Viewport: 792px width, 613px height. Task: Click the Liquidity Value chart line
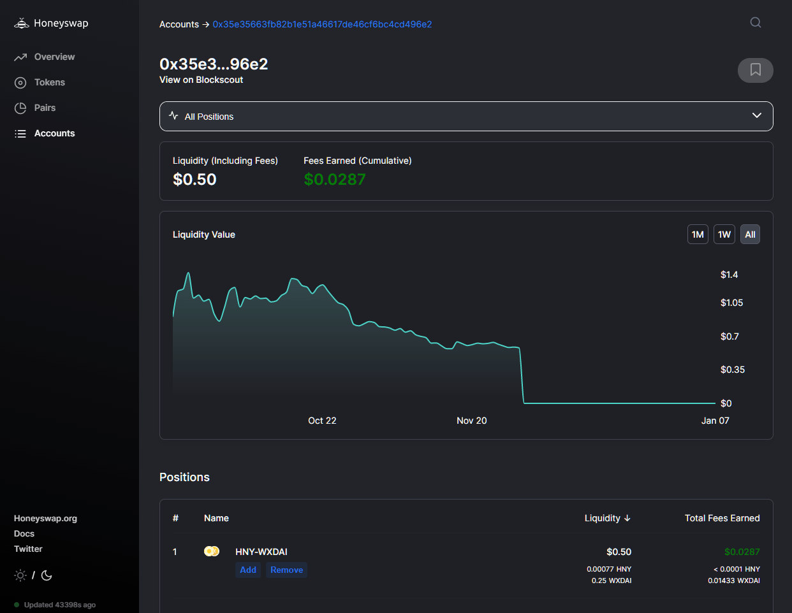click(x=444, y=338)
